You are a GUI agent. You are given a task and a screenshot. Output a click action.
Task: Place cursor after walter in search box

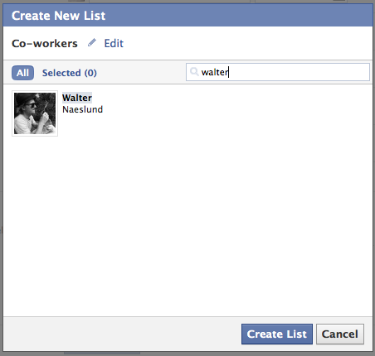(x=229, y=72)
